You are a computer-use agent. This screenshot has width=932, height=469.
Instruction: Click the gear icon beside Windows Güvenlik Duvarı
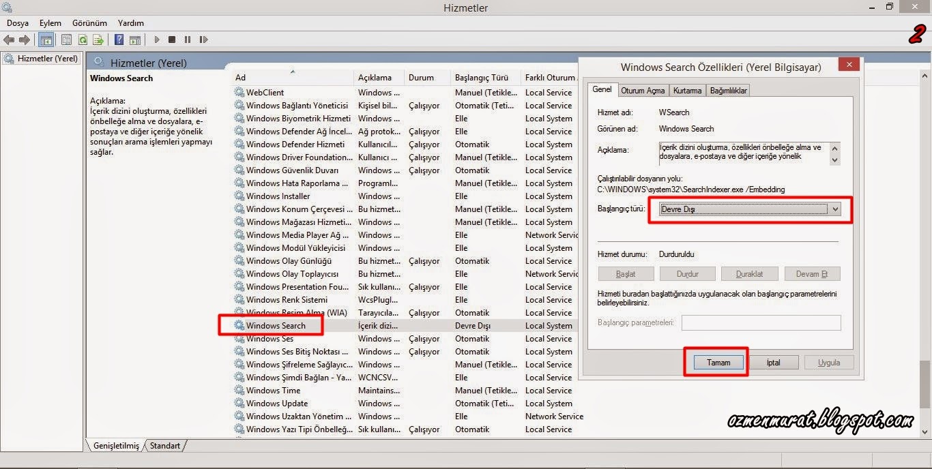[x=239, y=170]
